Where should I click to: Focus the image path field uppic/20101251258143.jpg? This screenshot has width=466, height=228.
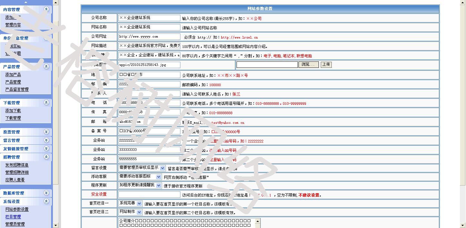[x=149, y=65]
